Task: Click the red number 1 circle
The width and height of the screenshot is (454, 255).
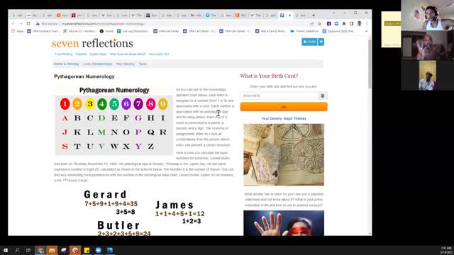Action: click(65, 104)
